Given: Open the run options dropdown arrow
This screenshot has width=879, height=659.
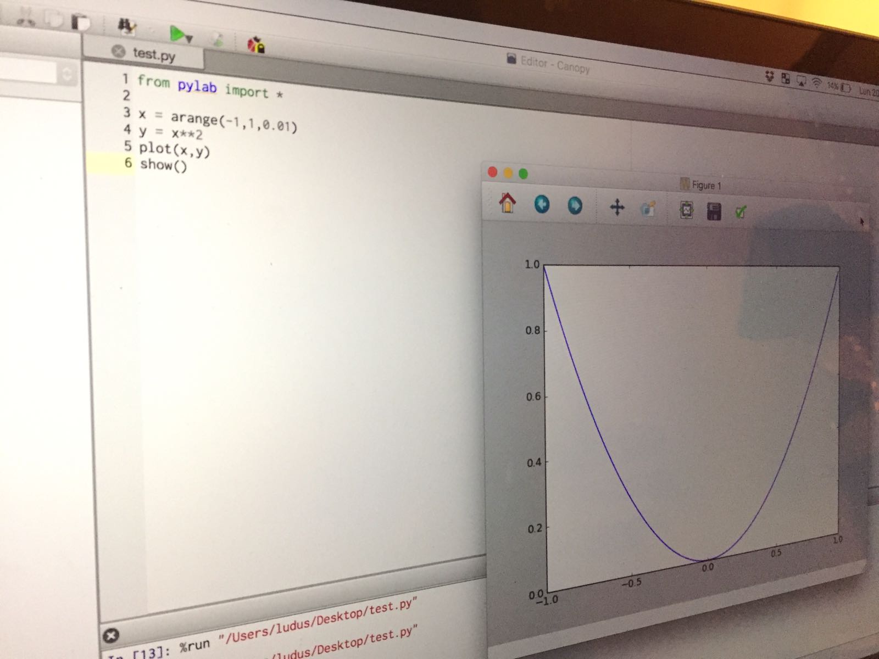Looking at the screenshot, I should pos(190,39).
